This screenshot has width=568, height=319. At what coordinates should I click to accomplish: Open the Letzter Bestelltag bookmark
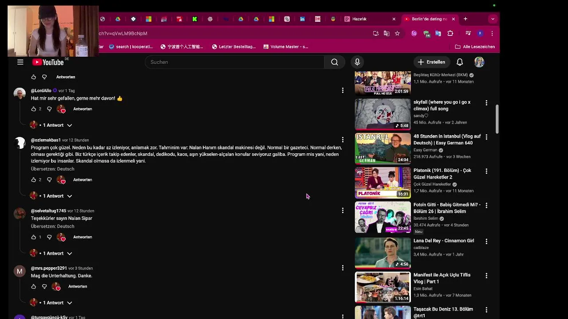tap(233, 47)
